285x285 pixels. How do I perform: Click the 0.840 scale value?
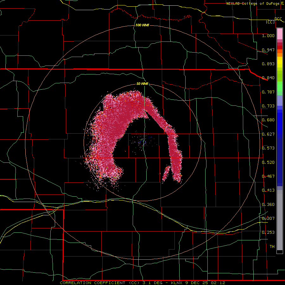click(268, 78)
